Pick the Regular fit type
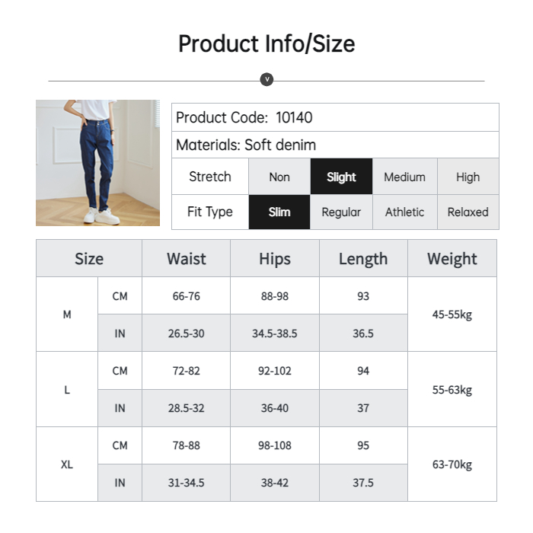Screen dimensions: 533x533 click(341, 212)
